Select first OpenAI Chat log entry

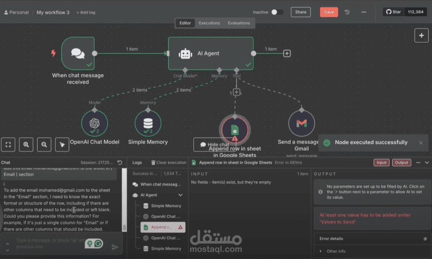point(163,216)
